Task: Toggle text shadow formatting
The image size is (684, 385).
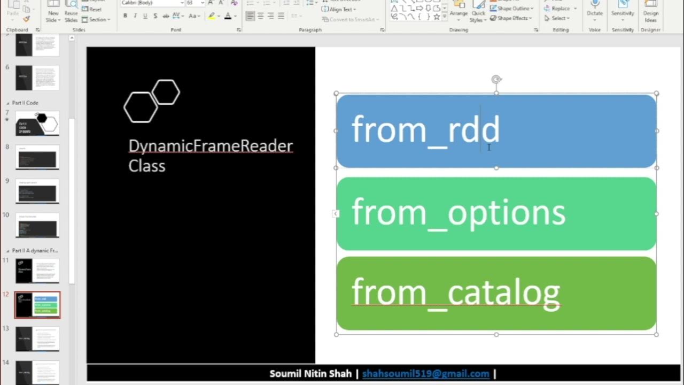Action: [155, 16]
